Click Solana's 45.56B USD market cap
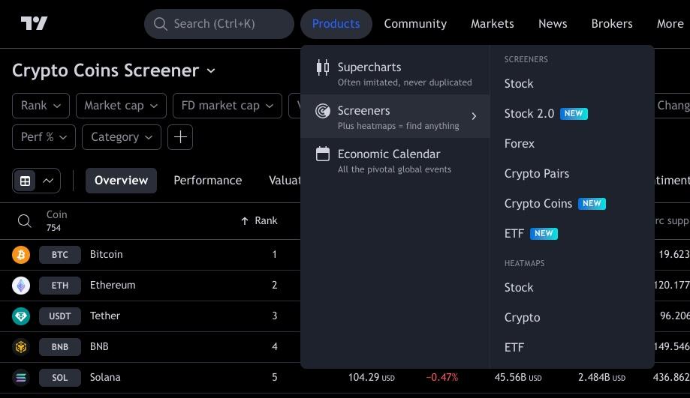 [x=518, y=377]
